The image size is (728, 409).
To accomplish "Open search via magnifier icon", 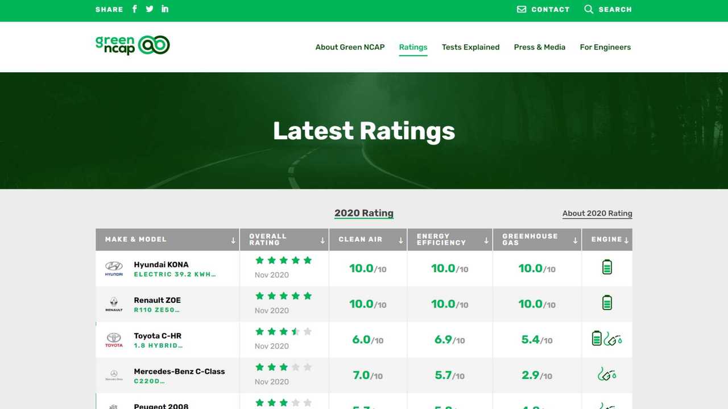I will (589, 10).
